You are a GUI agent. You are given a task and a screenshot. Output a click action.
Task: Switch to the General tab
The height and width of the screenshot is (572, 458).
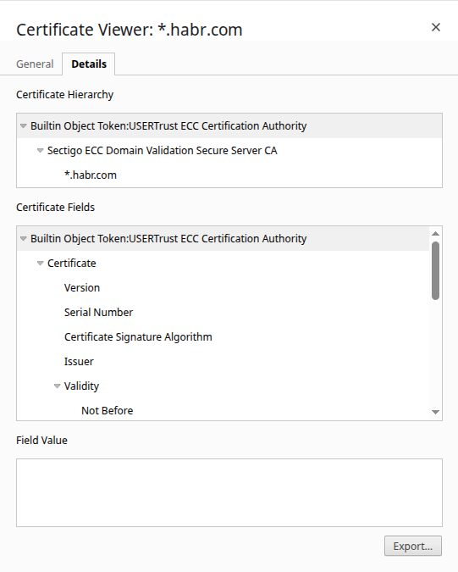[35, 64]
